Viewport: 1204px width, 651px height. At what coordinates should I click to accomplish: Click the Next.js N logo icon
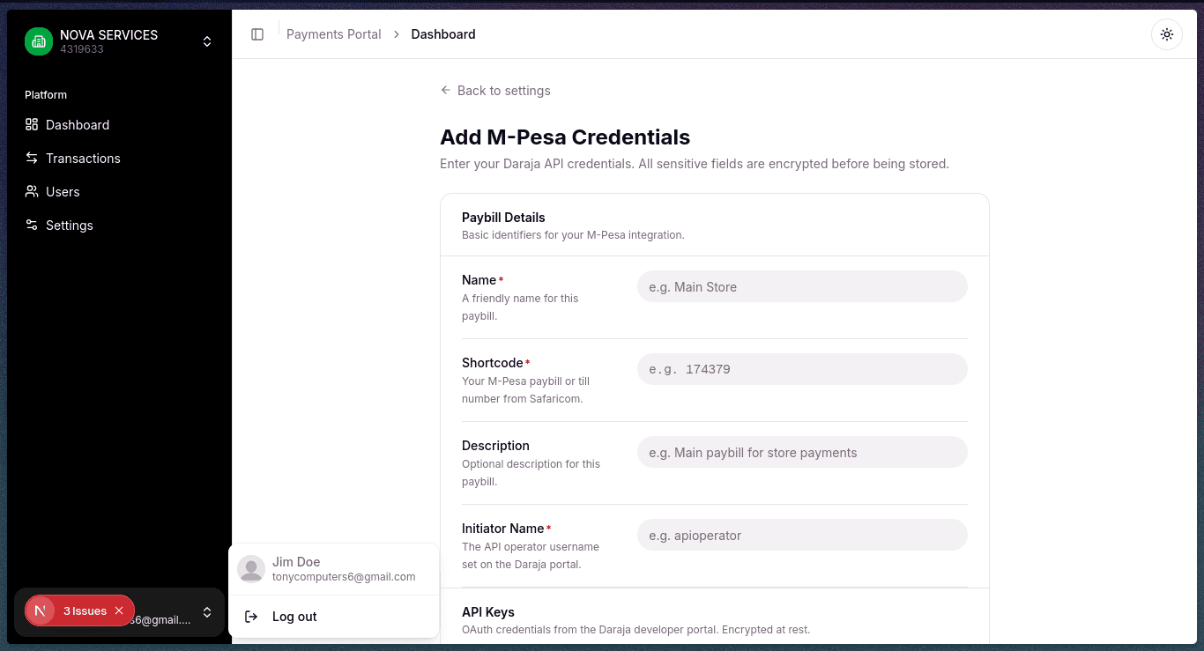pyautogui.click(x=40, y=610)
